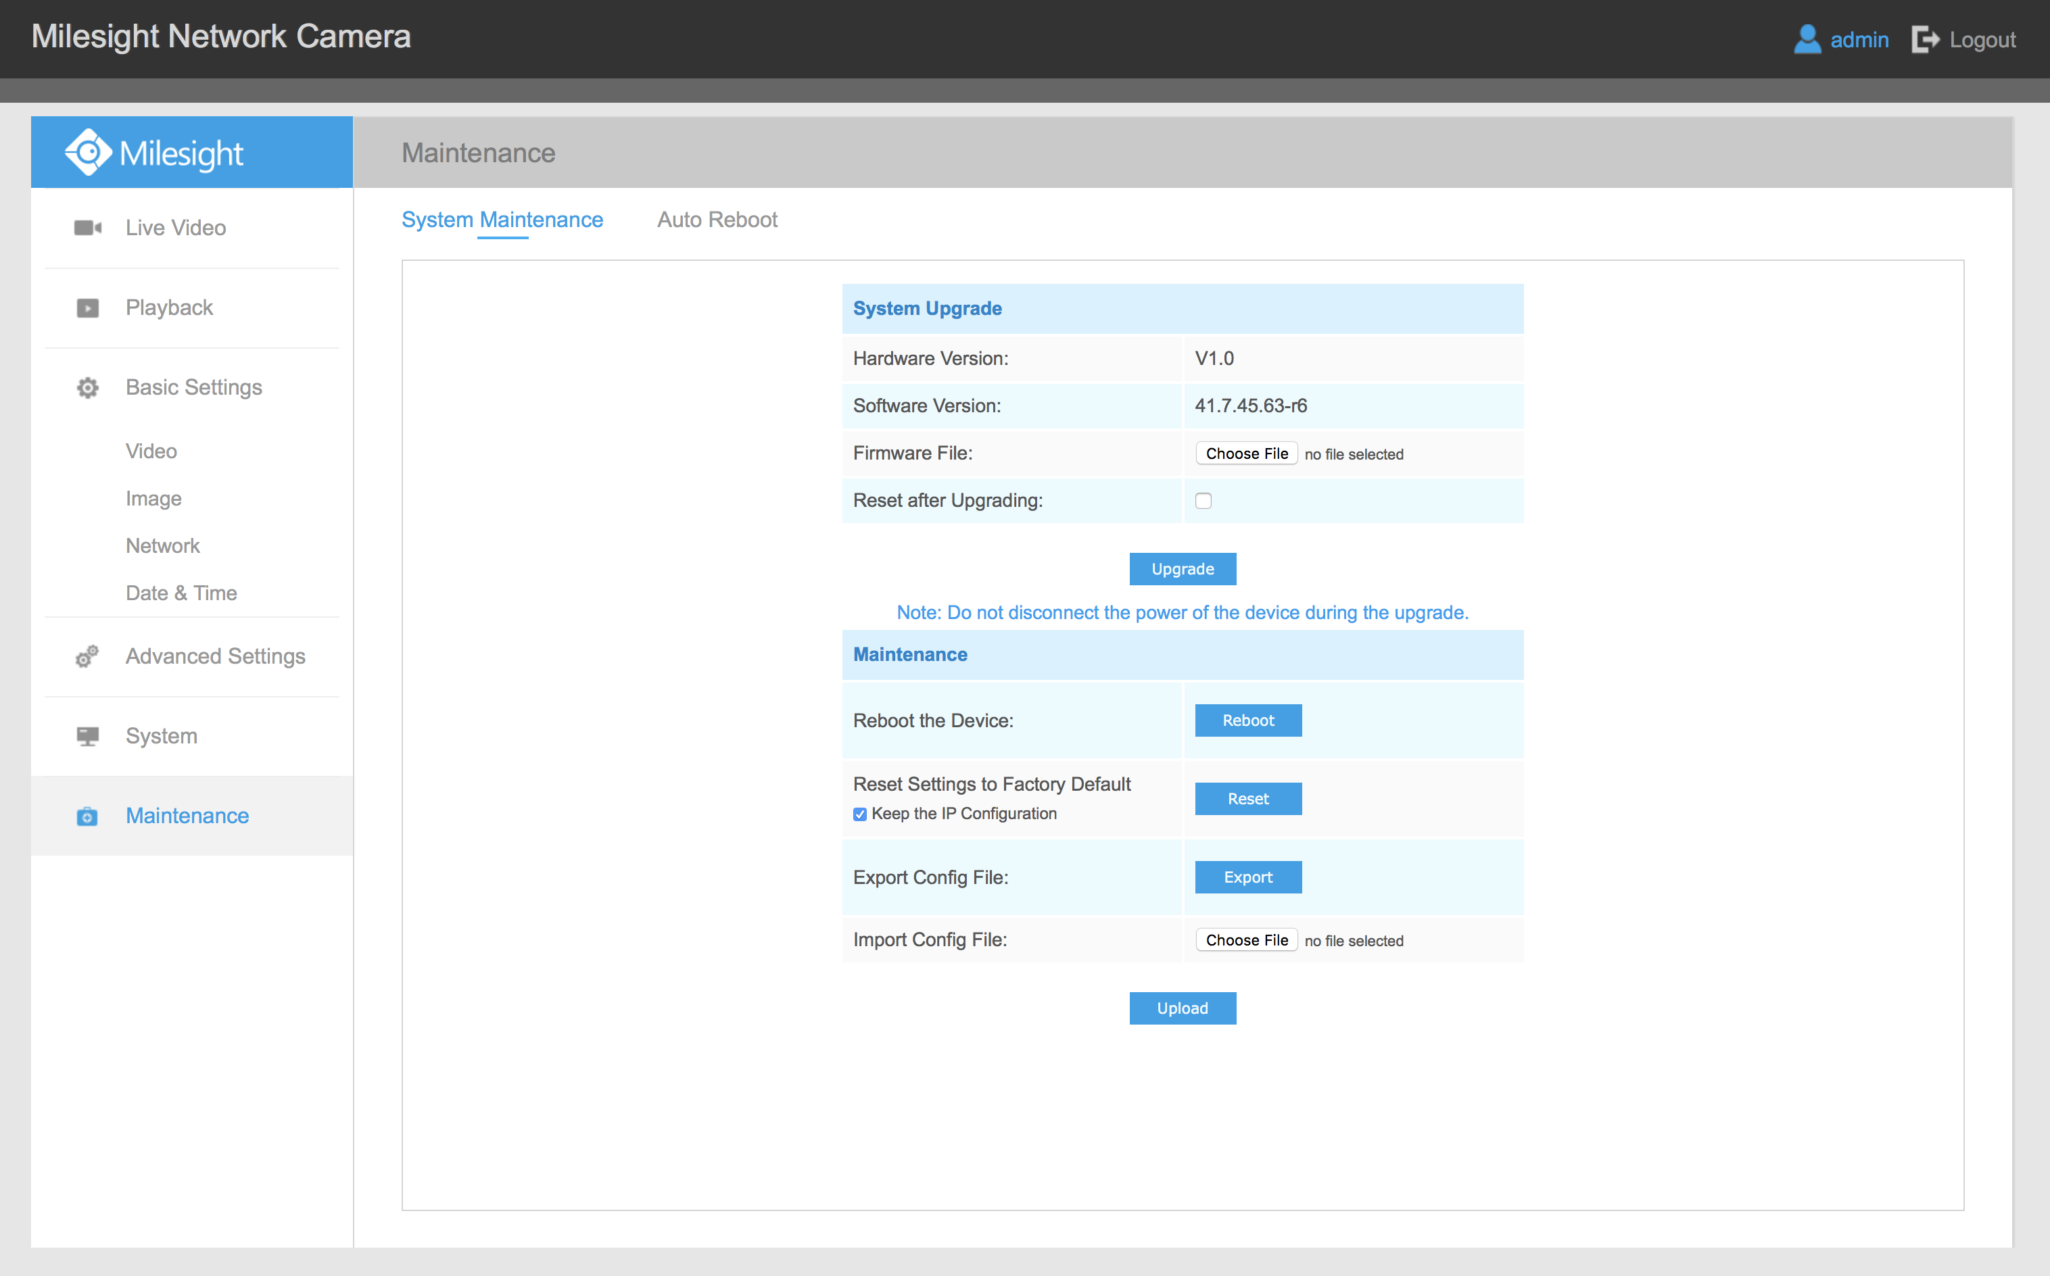Click the Export config button

[1247, 877]
